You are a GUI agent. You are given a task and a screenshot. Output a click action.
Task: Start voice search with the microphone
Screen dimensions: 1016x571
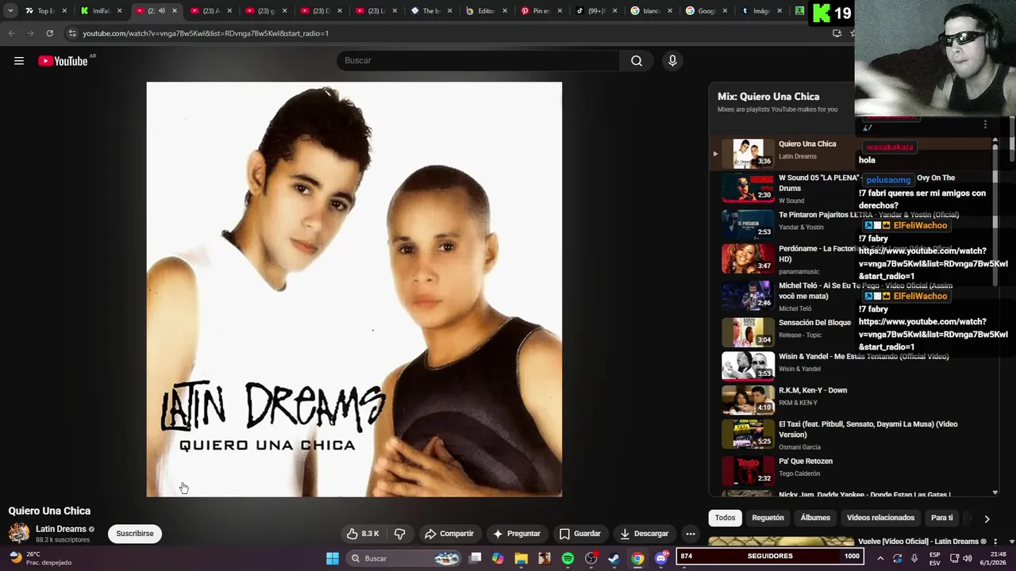click(x=672, y=61)
